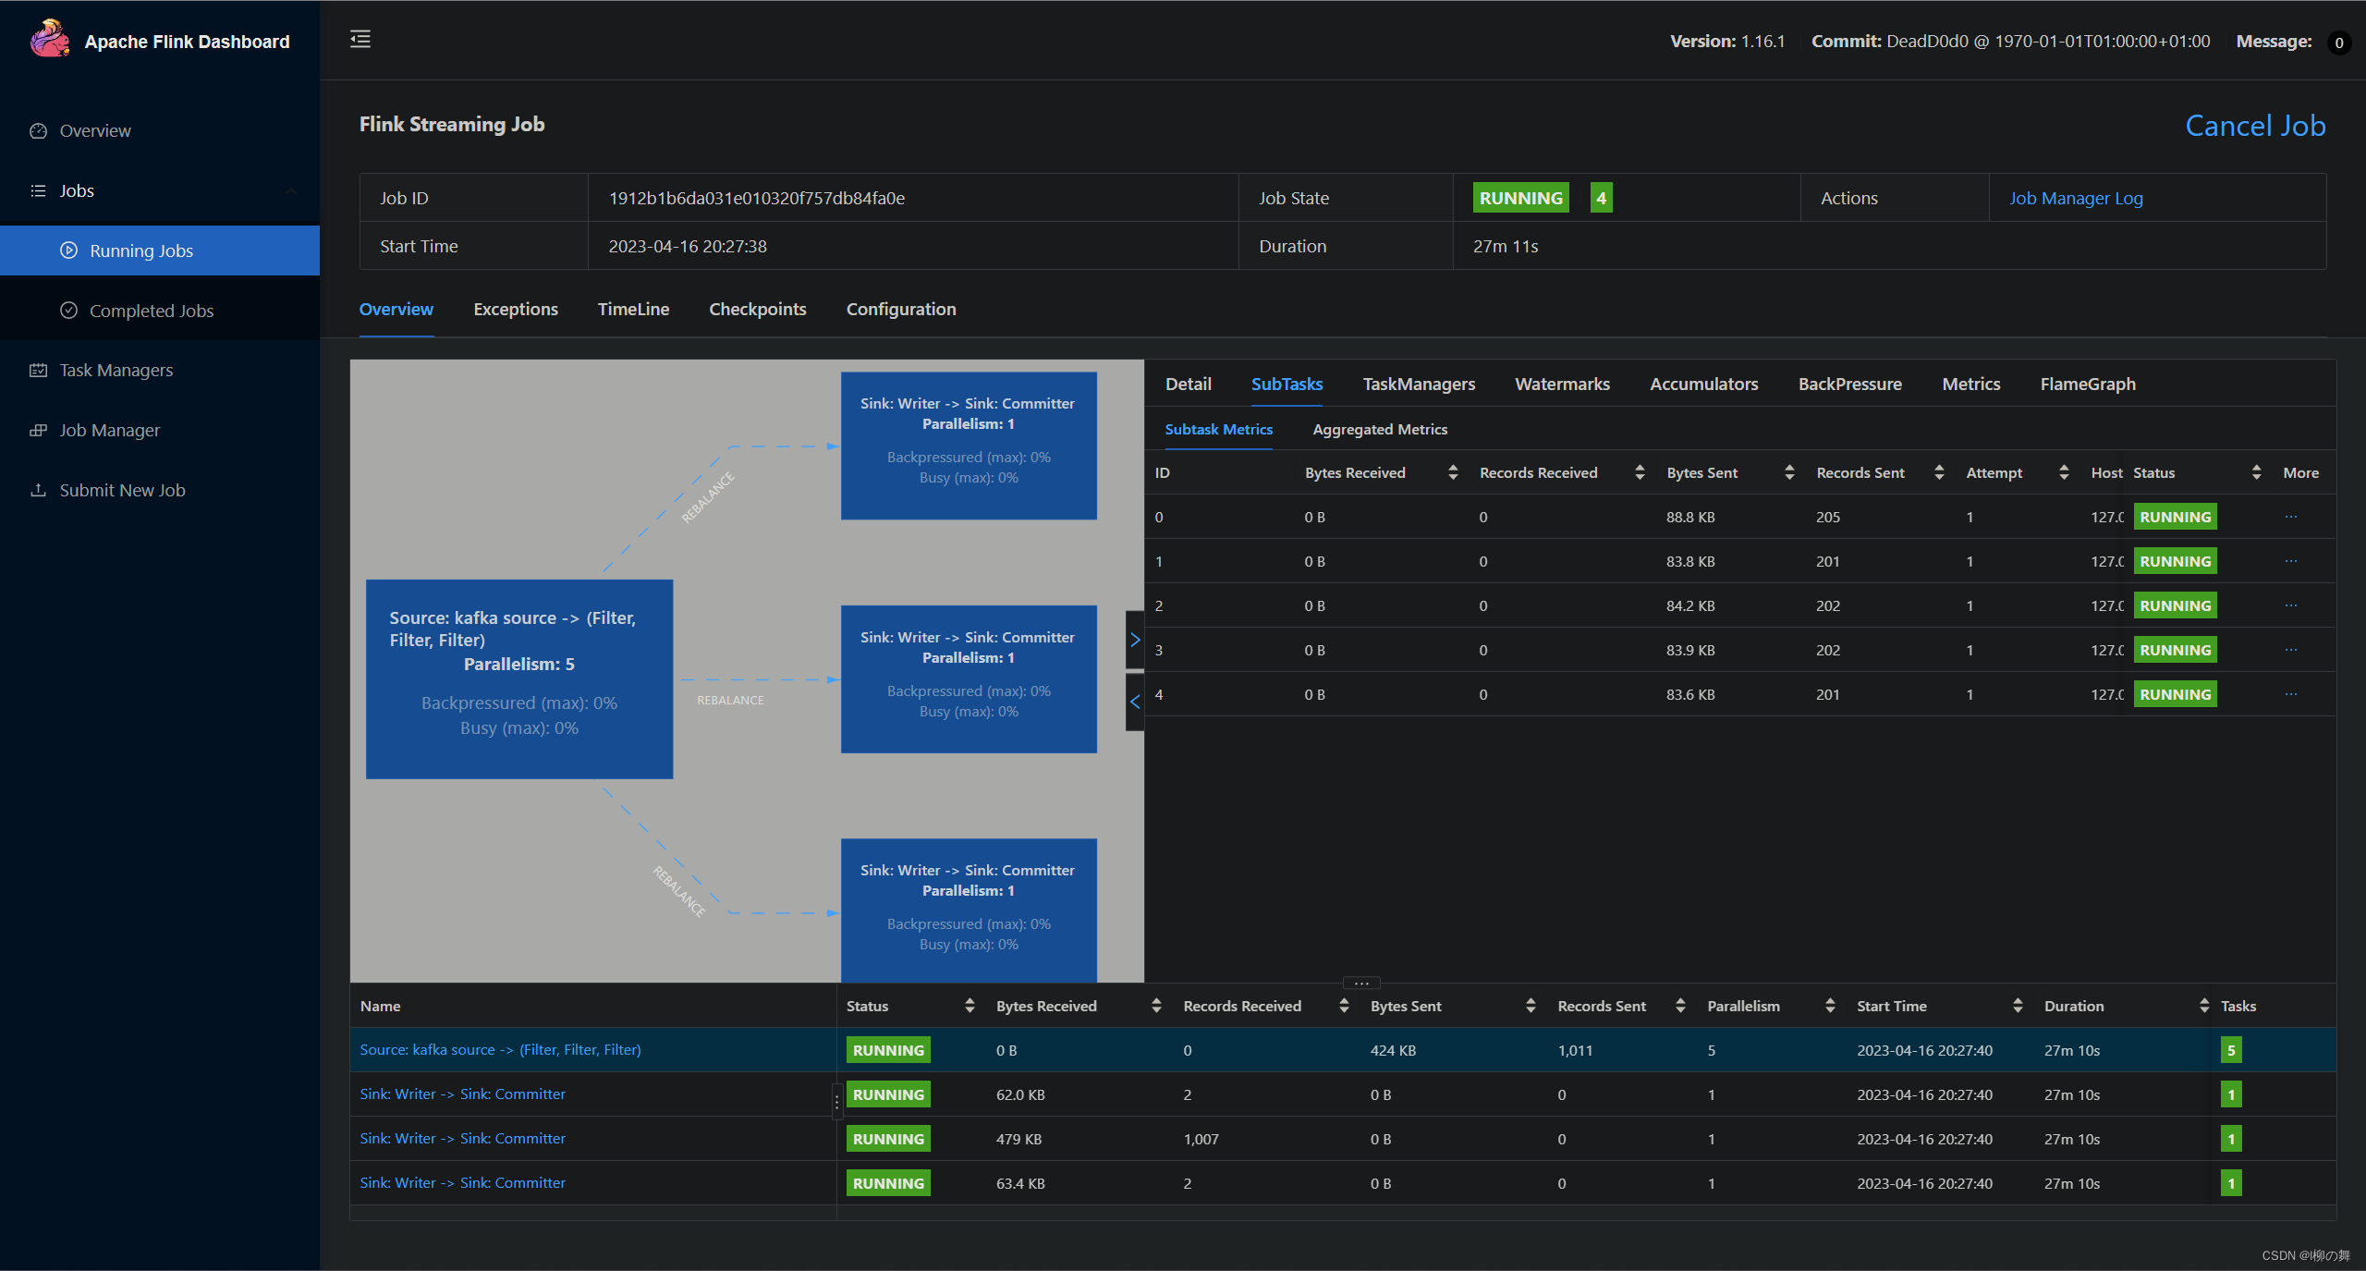
Task: Toggle the left panel collapse arrow
Action: pos(361,38)
